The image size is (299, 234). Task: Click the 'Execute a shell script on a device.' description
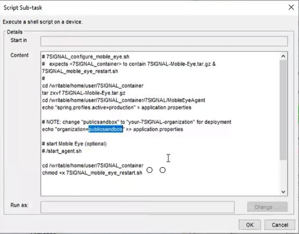click(42, 22)
